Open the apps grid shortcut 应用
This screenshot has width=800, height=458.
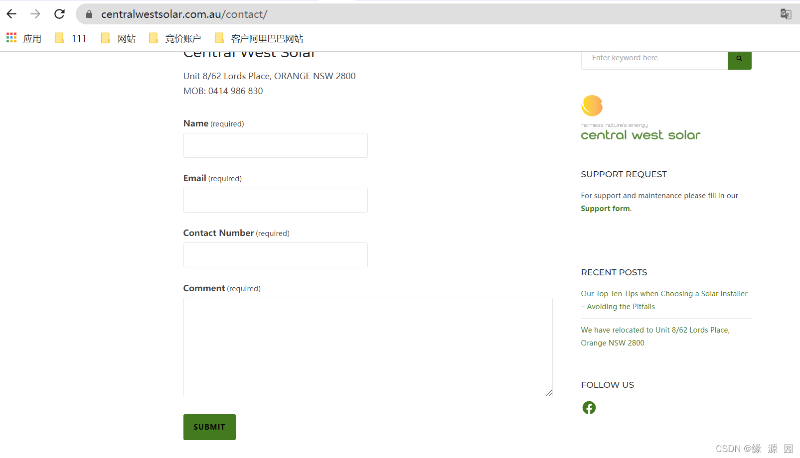(23, 38)
